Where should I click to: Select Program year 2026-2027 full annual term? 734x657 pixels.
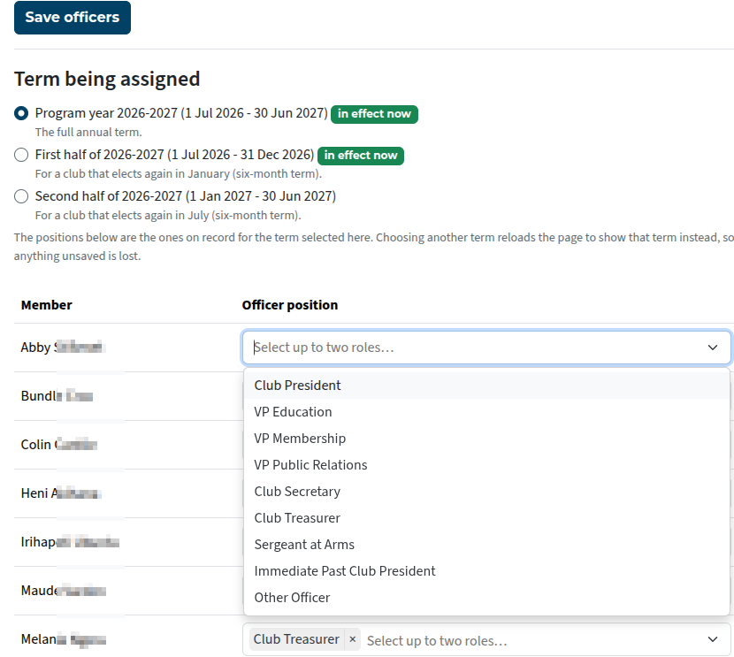click(21, 113)
